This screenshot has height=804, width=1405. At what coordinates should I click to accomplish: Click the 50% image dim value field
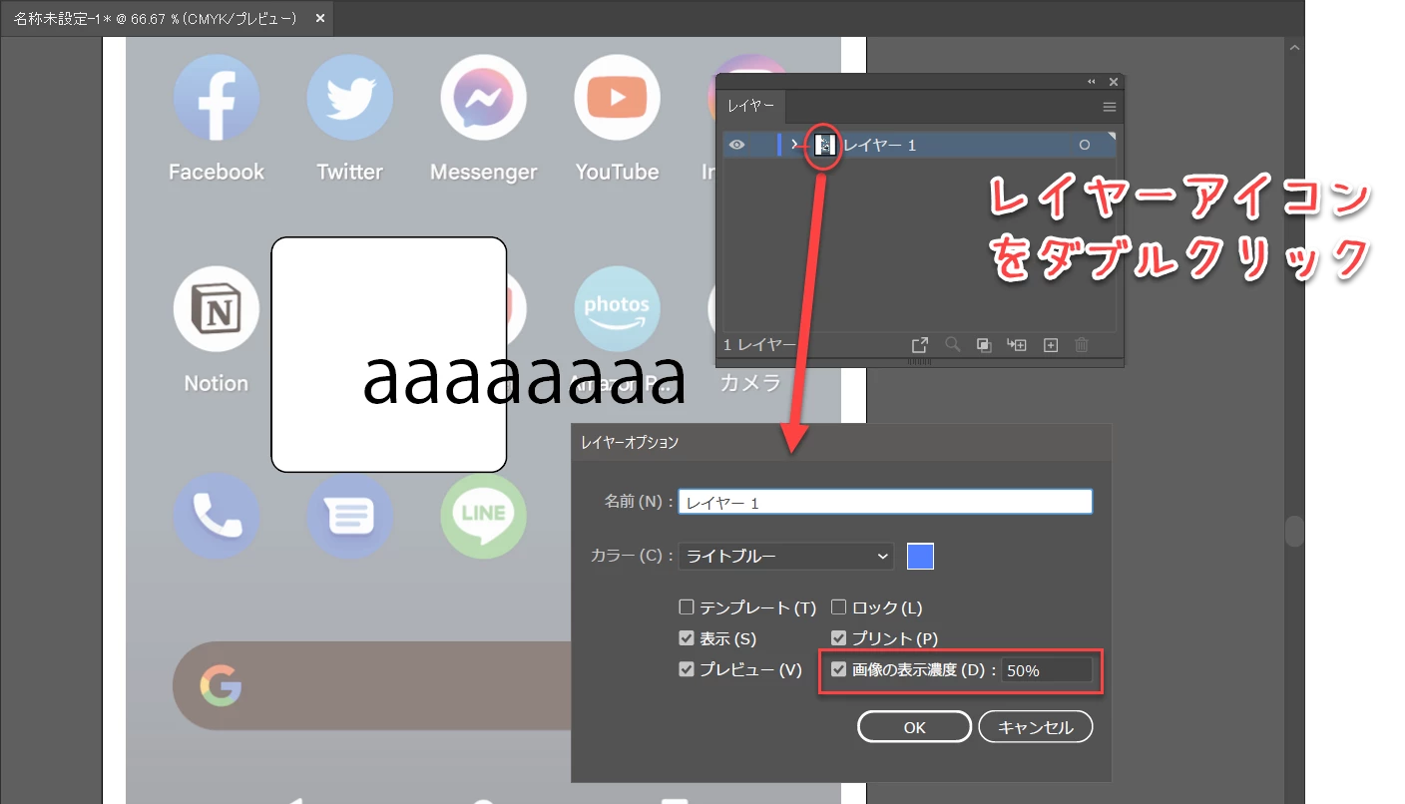coord(1047,670)
